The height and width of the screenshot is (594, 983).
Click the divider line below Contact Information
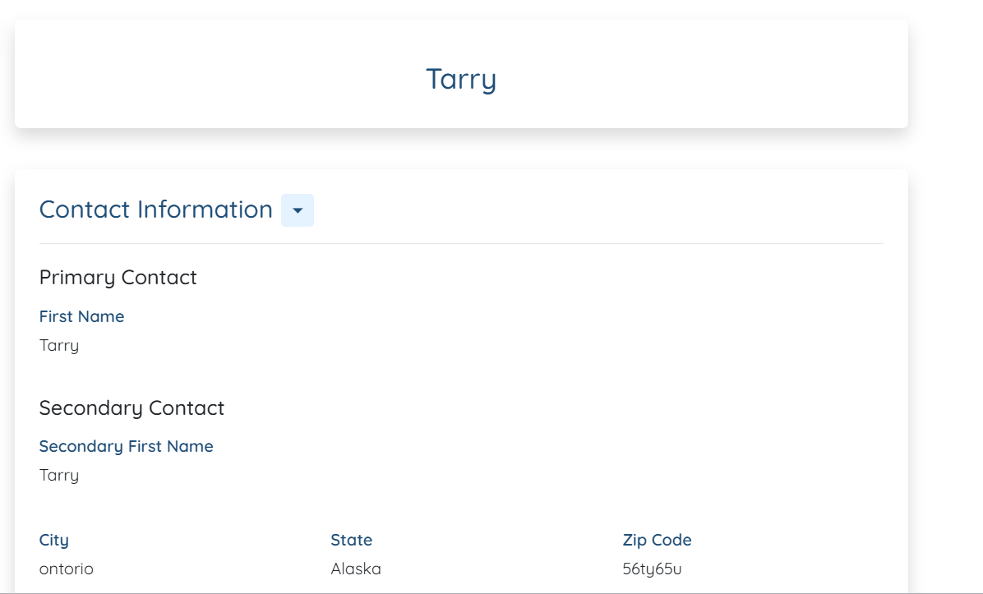461,244
